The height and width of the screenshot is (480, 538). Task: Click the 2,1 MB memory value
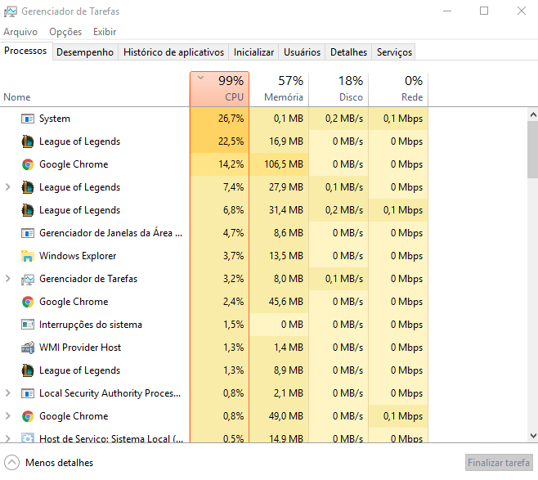click(x=288, y=393)
